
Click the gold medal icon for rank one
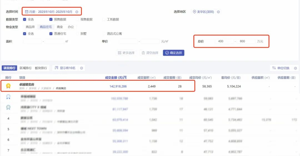click(8, 86)
